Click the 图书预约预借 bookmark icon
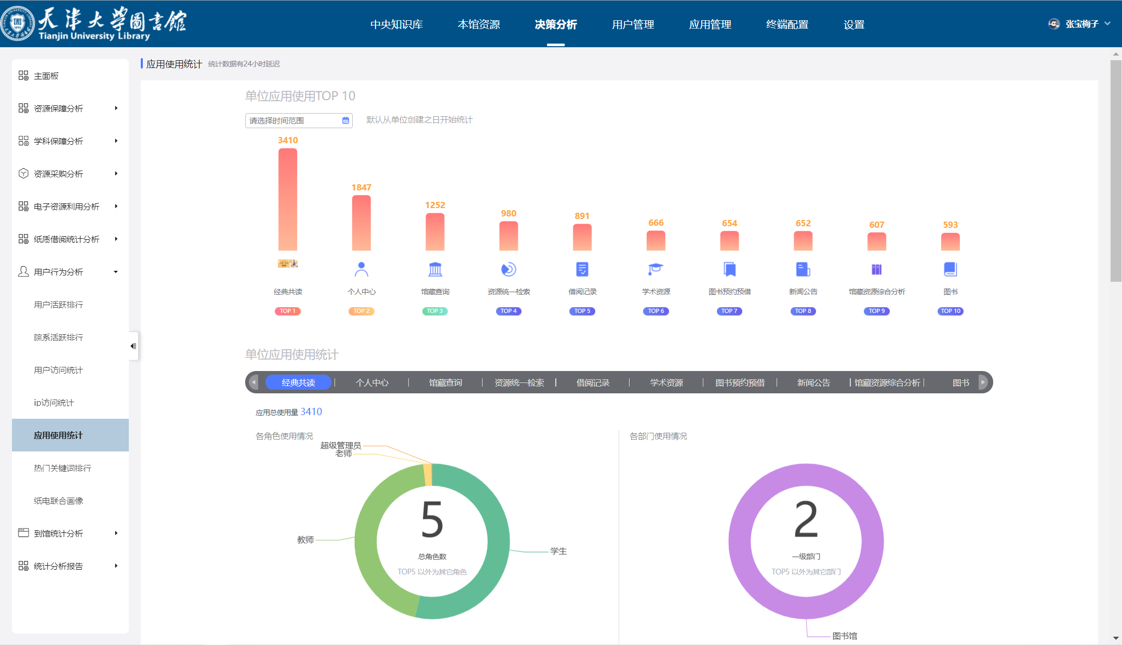 pyautogui.click(x=729, y=269)
